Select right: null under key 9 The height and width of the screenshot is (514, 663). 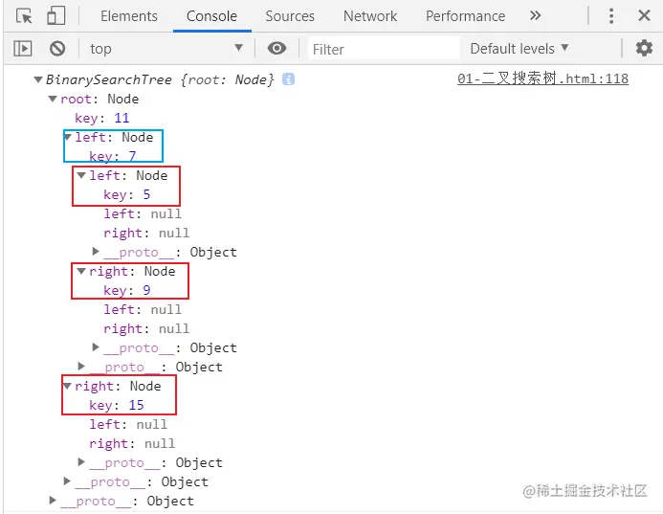pos(146,328)
